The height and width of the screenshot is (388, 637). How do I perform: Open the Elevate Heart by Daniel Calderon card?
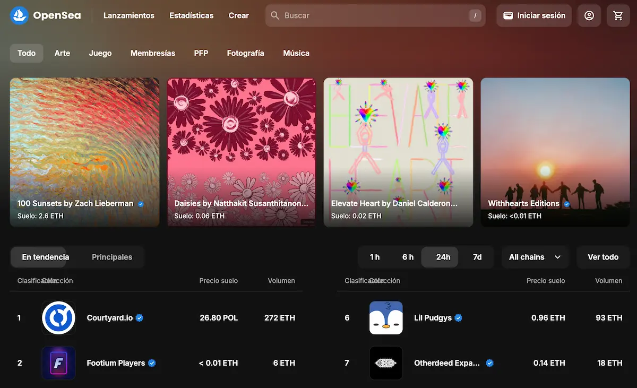[398, 152]
